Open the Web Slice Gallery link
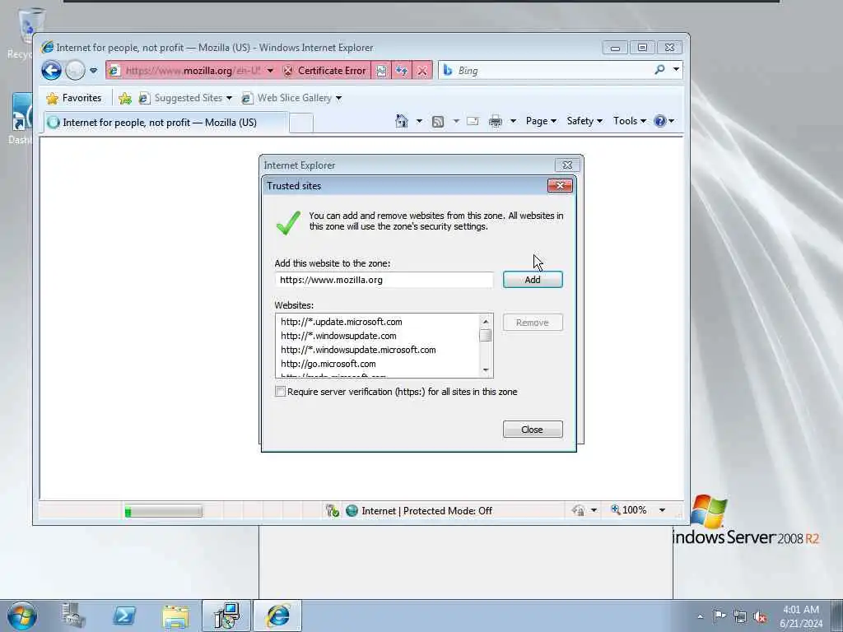Viewport: 843px width, 632px height. click(x=291, y=98)
